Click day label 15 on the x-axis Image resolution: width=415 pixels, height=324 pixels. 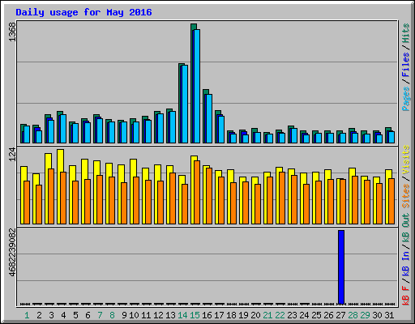point(195,315)
